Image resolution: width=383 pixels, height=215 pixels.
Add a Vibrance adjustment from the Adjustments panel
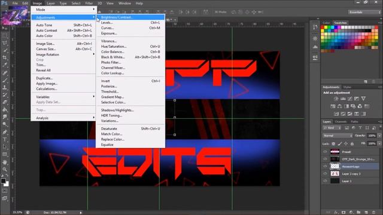[x=363, y=99]
